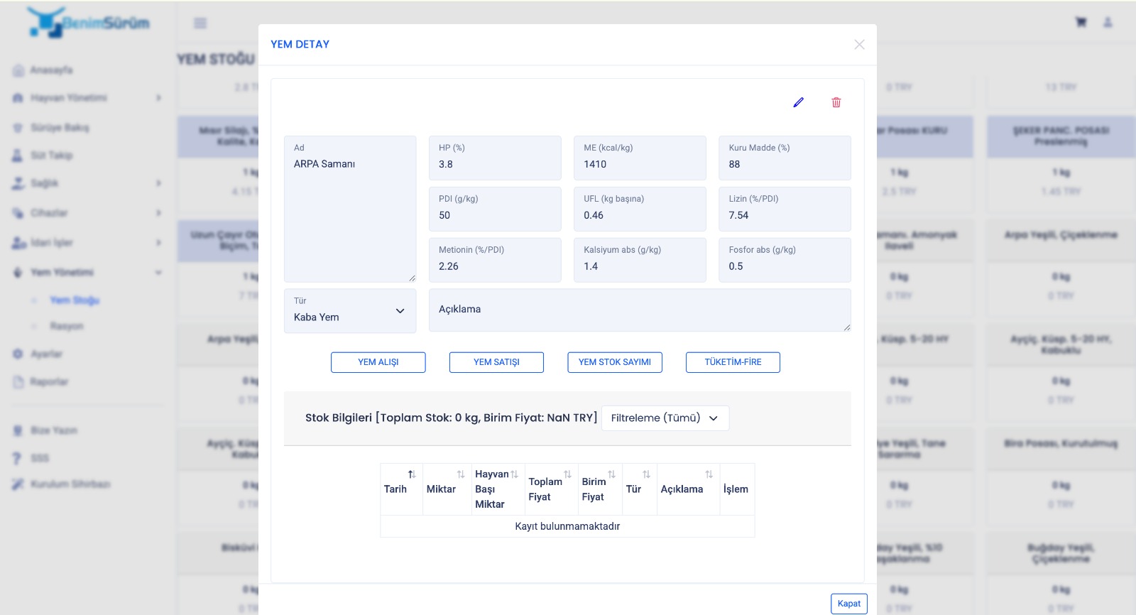Viewport: 1136px width, 615px height.
Task: Collapse the Yem Yönetimi sidebar menu
Action: pos(87,272)
